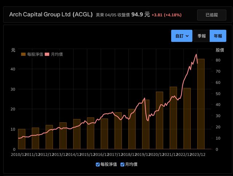
Task: Switch to the 季報 quarterly tab
Action: (x=201, y=36)
